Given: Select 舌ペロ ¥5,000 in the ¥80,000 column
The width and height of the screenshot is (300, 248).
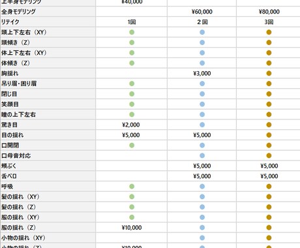Looking at the screenshot, I should [x=269, y=176].
